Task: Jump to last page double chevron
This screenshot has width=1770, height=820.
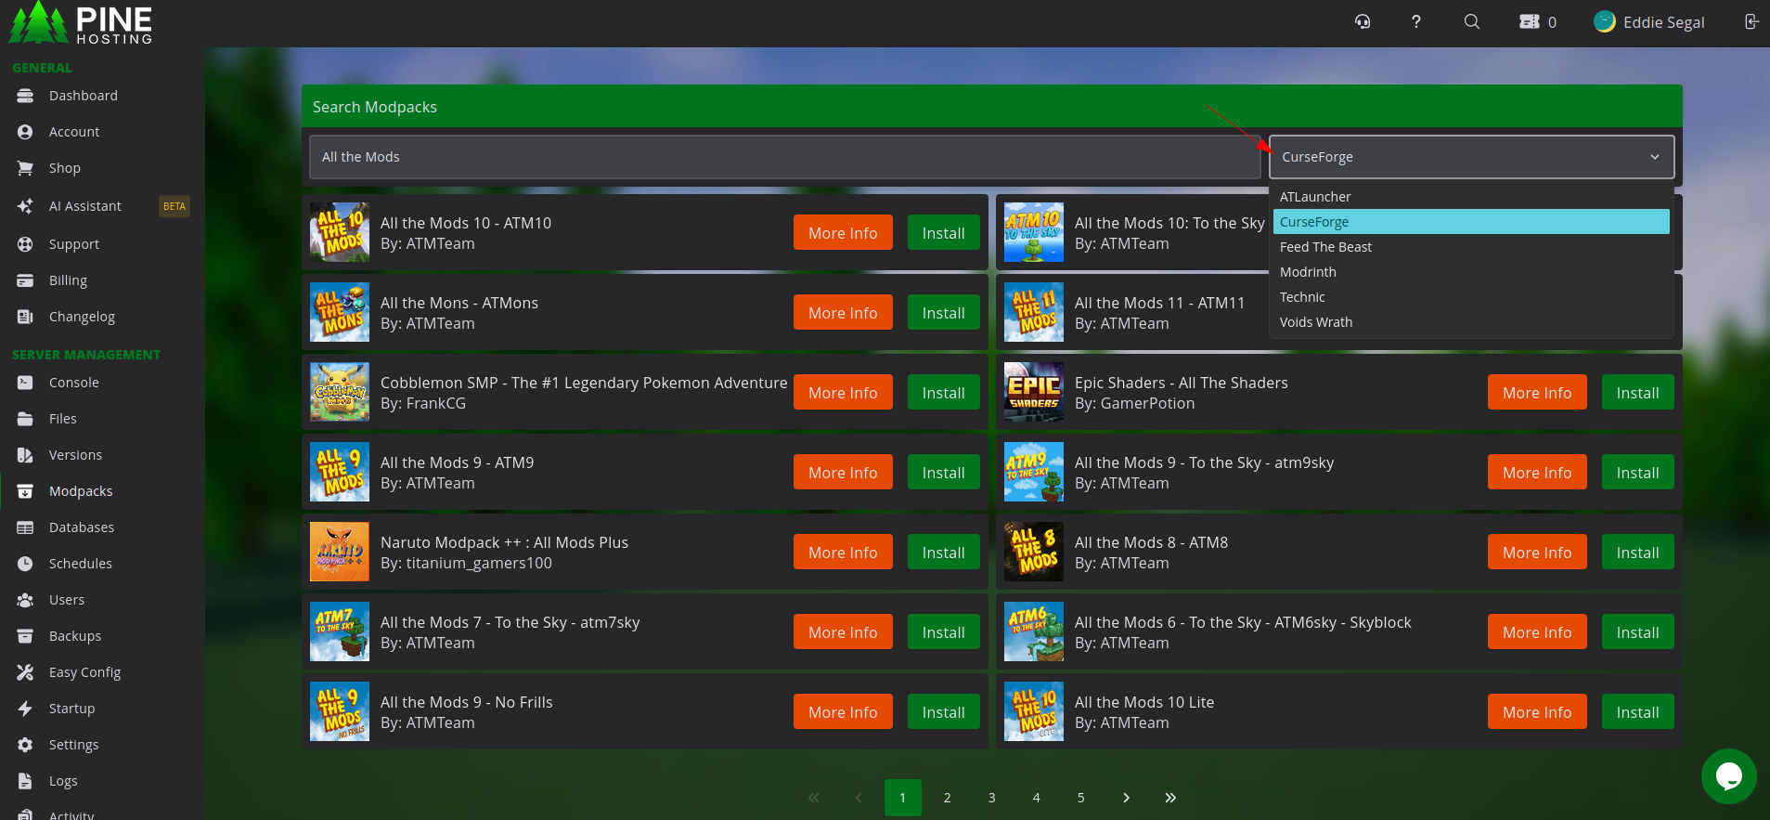Action: point(1170,798)
